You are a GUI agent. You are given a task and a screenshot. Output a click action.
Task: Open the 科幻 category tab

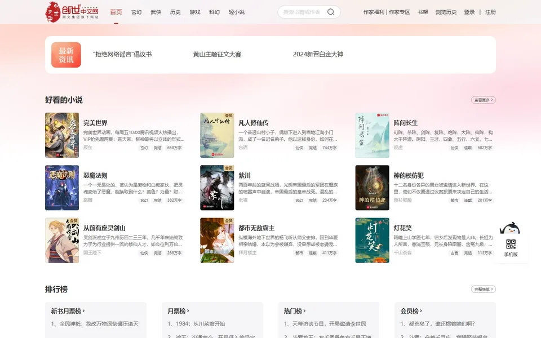click(x=214, y=12)
